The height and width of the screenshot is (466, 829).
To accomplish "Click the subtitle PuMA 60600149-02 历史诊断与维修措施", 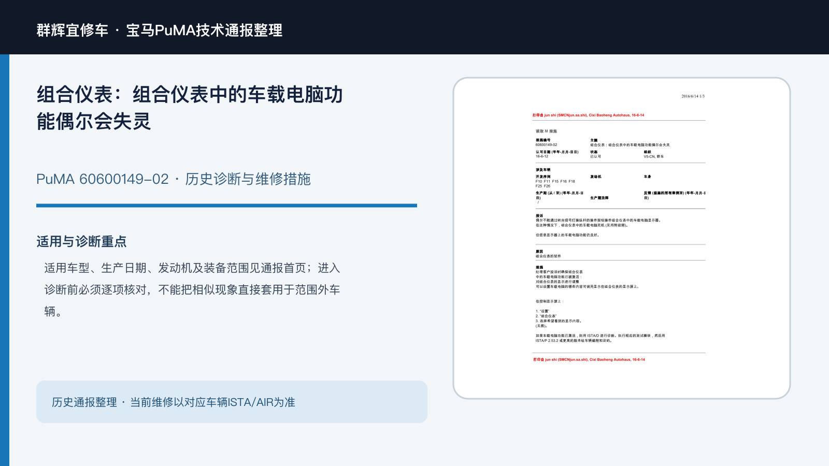I will click(x=174, y=179).
